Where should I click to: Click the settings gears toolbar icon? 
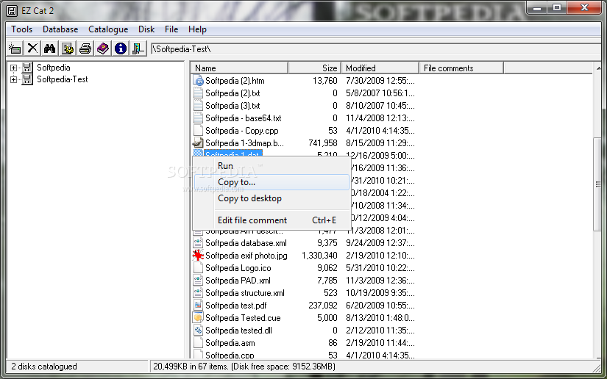click(68, 48)
